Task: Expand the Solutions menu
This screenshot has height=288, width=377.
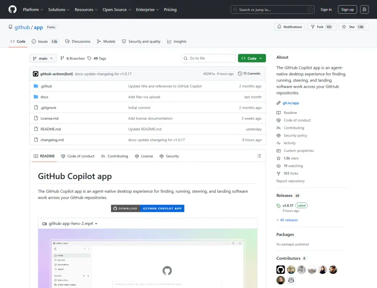Action: [59, 10]
